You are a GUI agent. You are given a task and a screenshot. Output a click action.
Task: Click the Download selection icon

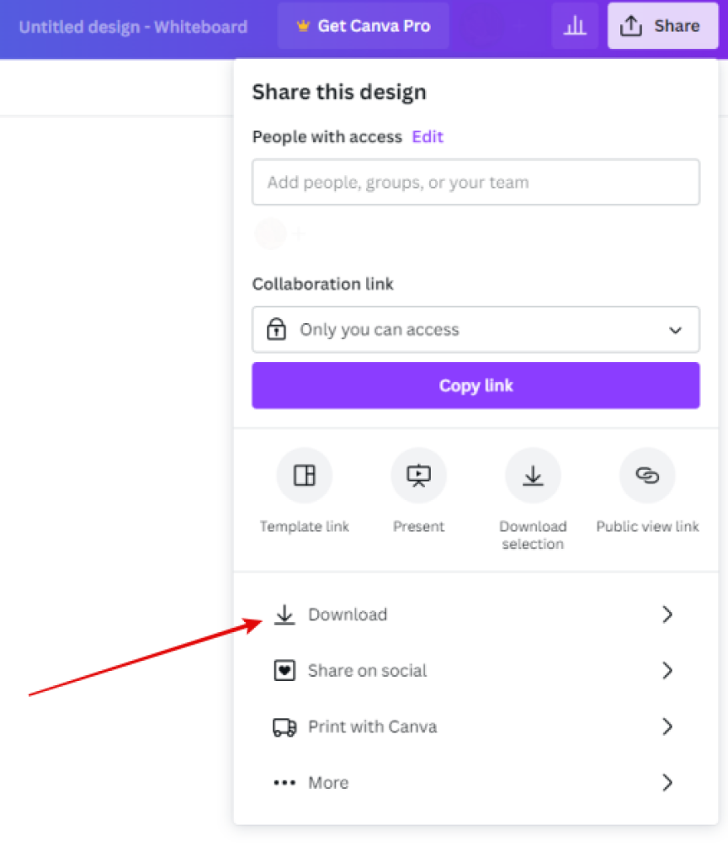(533, 475)
